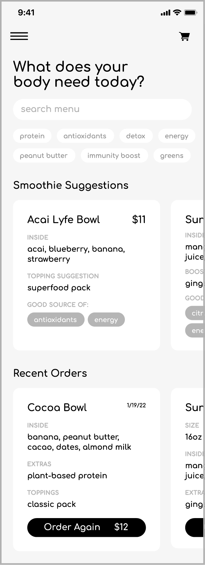The height and width of the screenshot is (565, 205).
Task: Select the energy filter chip at top
Action: click(x=177, y=136)
